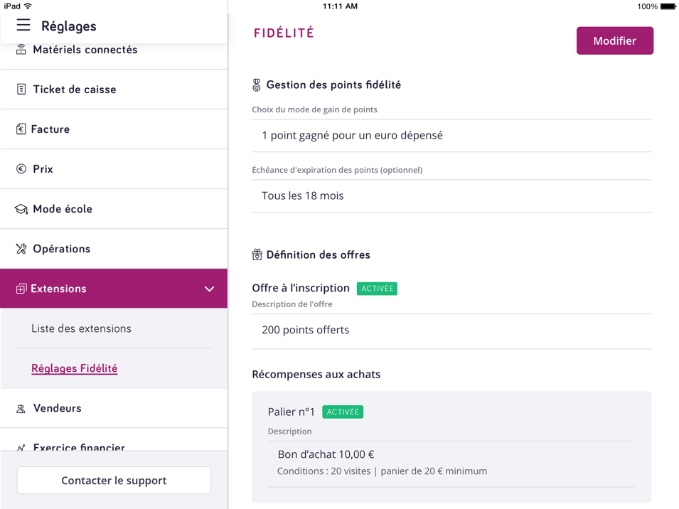Collapse the Extensions section
Screen dimensions: 679x509
point(209,289)
